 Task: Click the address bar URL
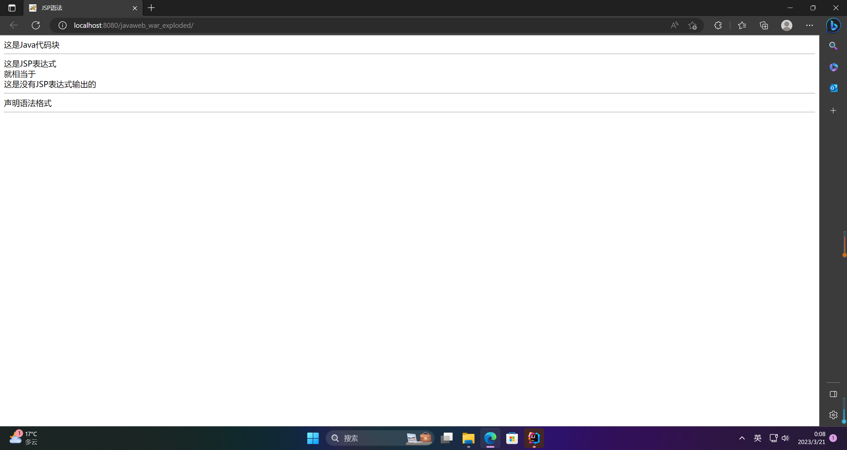133,25
